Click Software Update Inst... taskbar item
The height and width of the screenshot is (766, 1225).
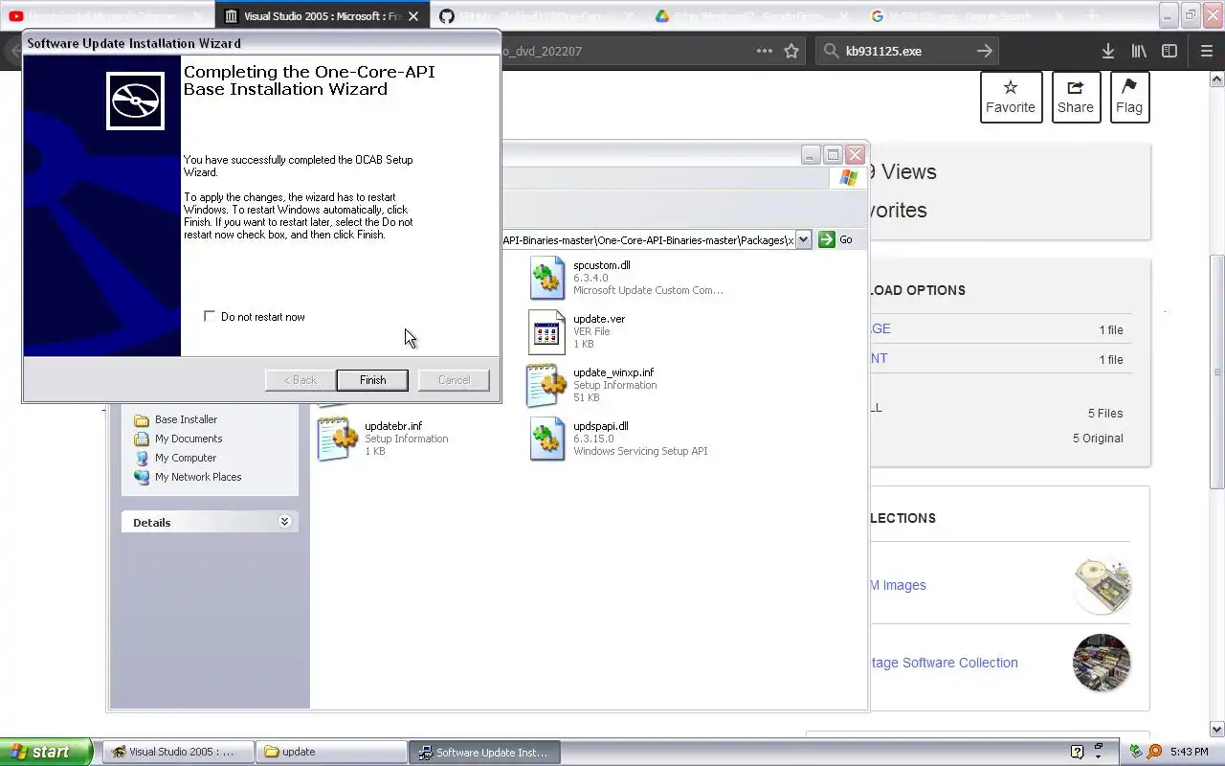click(x=485, y=752)
